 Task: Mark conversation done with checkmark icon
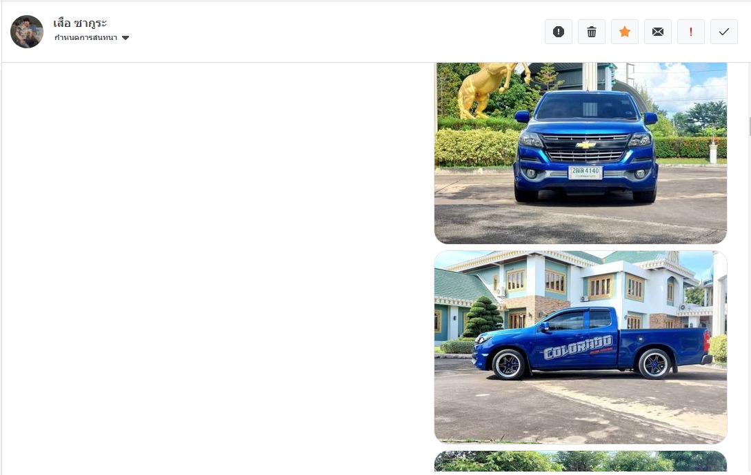coord(723,32)
